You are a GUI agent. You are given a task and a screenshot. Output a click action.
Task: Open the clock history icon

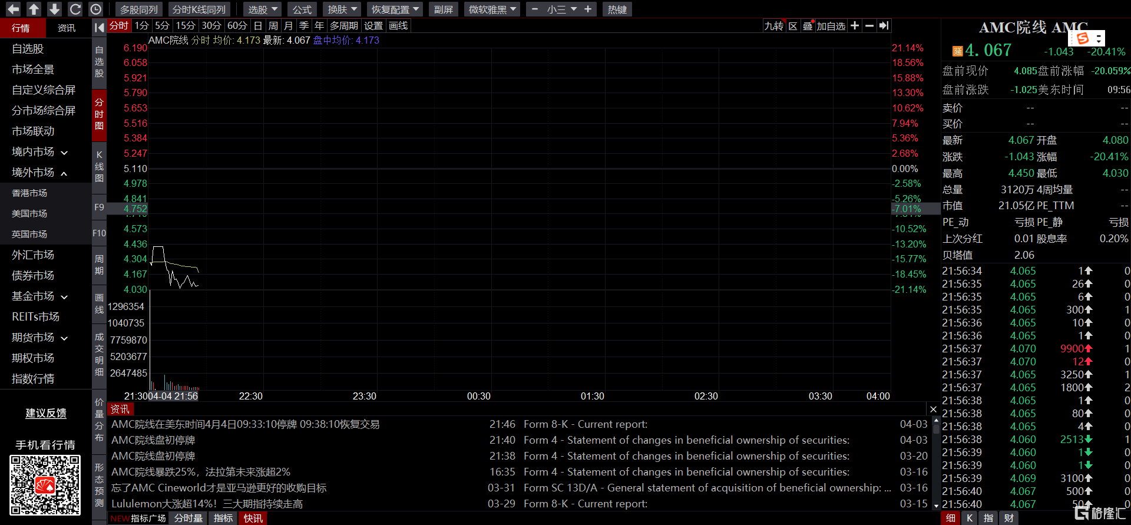click(95, 9)
